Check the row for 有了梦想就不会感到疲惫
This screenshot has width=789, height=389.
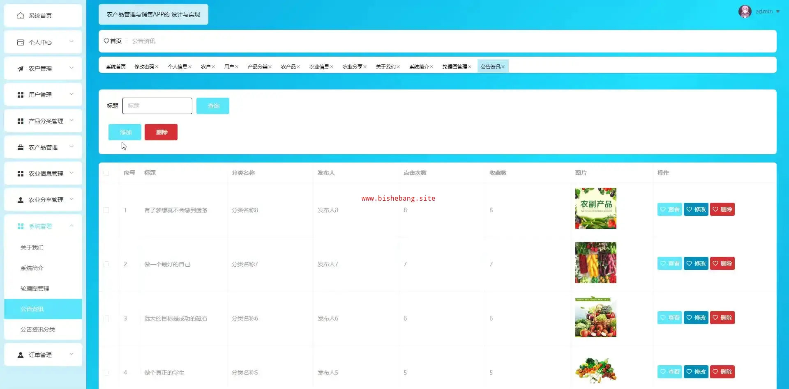coord(106,210)
